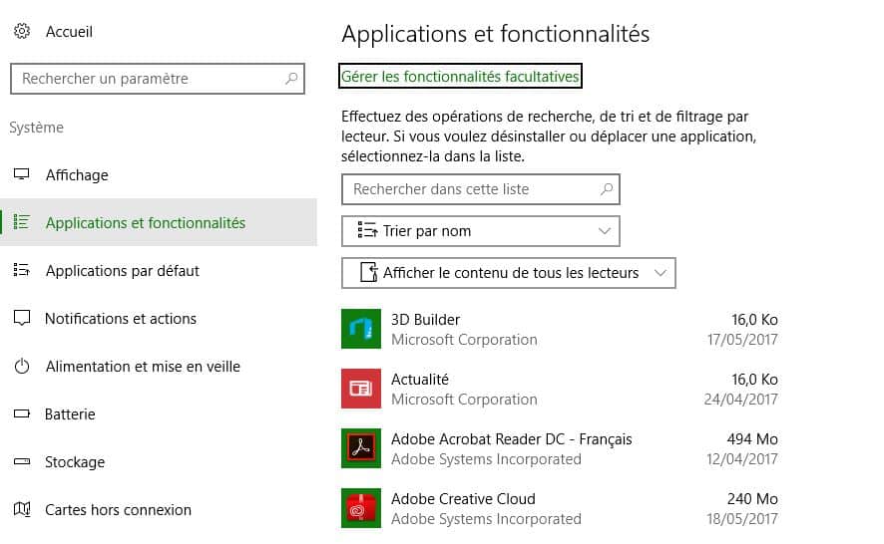This screenshot has width=884, height=544.
Task: Click the chevron of the sort dropdown
Action: click(x=604, y=231)
